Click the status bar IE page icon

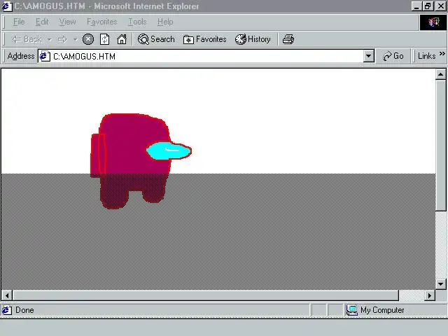click(x=6, y=310)
